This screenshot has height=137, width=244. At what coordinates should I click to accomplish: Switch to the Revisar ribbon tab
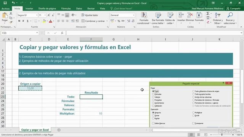91,8
